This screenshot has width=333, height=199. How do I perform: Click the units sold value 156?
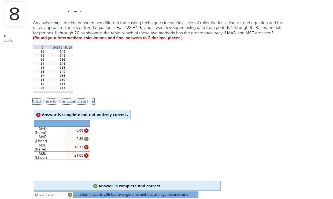tap(62, 76)
